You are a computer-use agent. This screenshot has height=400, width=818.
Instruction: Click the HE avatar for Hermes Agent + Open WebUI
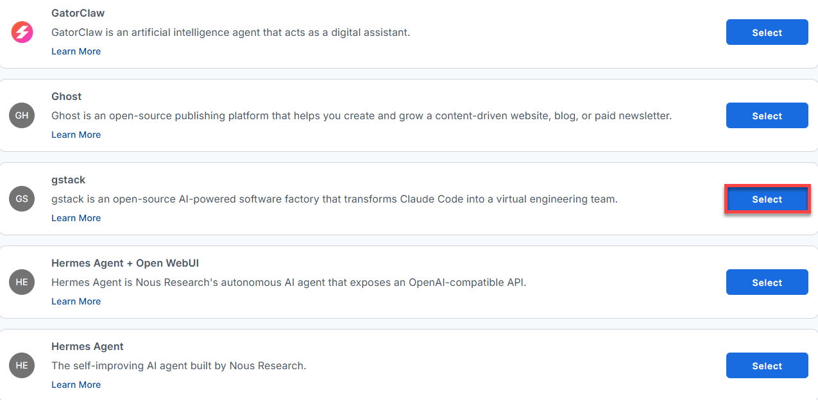(22, 282)
